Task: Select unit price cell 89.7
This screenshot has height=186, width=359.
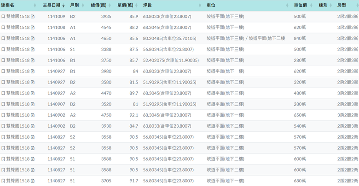Action: (x=134, y=93)
